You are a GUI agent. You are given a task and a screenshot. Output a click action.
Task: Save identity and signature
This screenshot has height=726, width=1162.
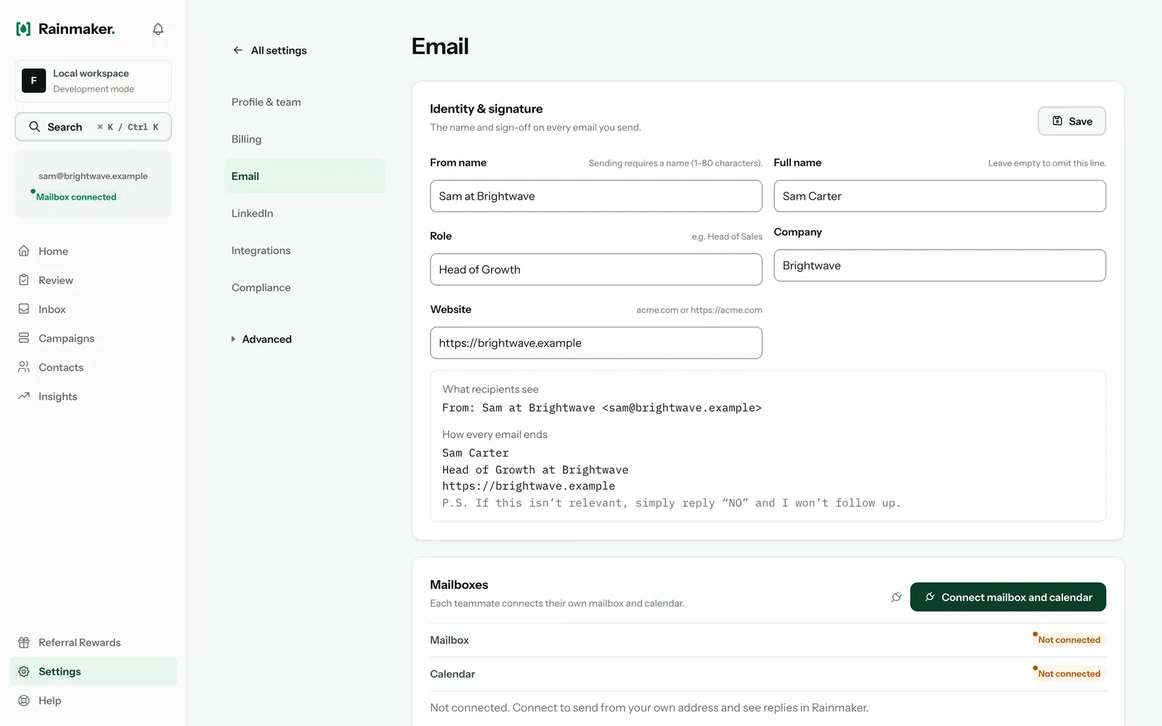click(x=1071, y=121)
